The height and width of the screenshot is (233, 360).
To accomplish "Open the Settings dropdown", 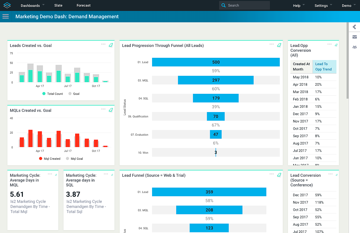I will coord(323,6).
